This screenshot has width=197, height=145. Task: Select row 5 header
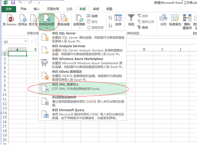5,72
